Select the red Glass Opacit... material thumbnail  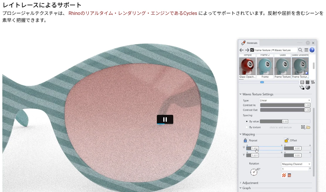[x=247, y=66]
